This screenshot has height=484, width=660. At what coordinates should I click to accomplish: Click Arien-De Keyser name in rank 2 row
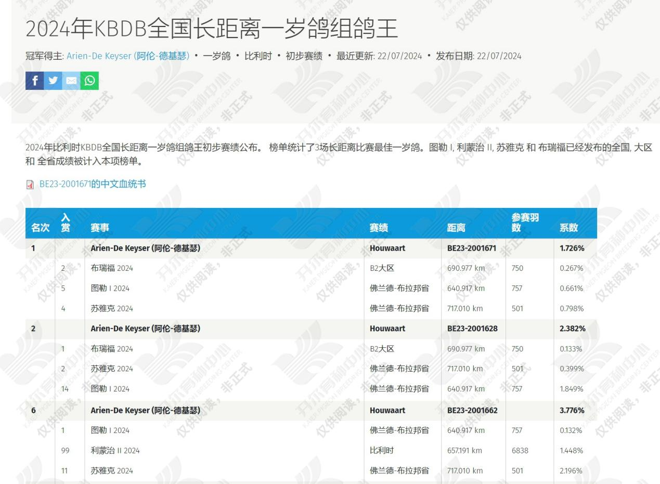point(145,329)
